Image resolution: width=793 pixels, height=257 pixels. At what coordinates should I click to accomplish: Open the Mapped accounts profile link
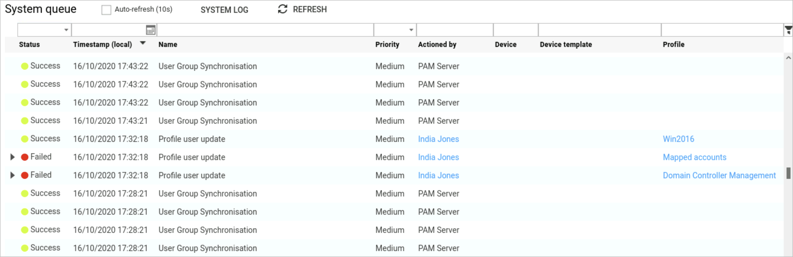tap(694, 157)
